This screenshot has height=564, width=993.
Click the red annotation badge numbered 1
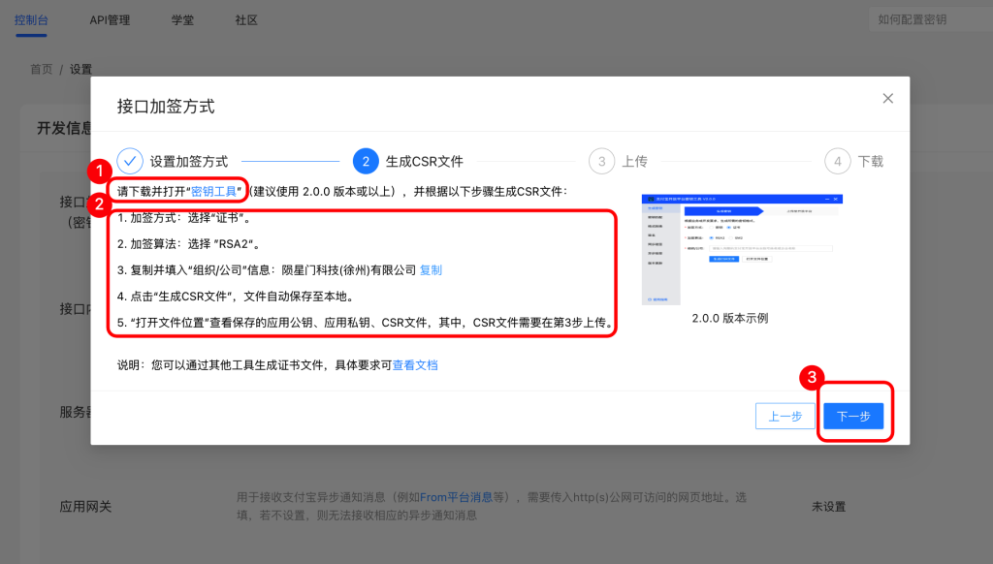coord(97,171)
